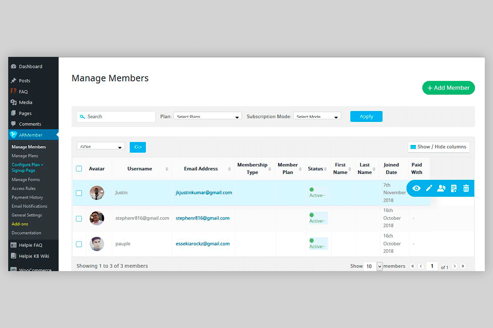
Task: Open the jkjustinkumar@gmail.com email link
Action: [x=204, y=193]
